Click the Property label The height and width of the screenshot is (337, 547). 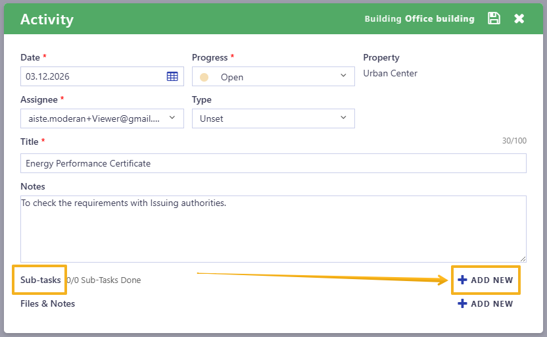(x=381, y=58)
